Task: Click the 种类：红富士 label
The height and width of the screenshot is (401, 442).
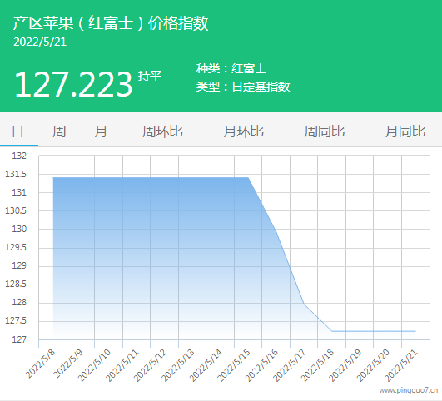Action: 231,68
